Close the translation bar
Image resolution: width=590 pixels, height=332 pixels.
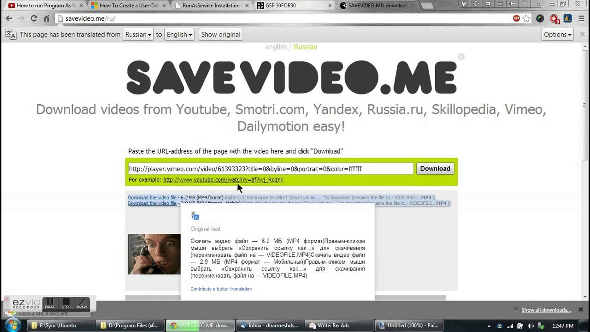tap(581, 34)
